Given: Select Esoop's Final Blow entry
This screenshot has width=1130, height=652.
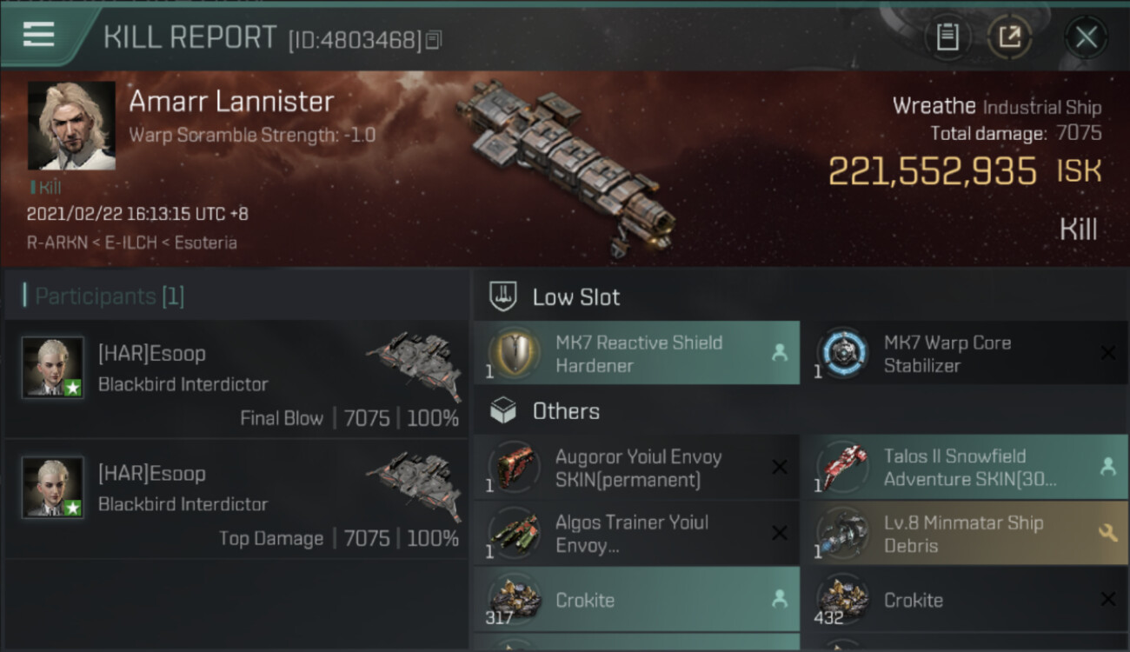Looking at the screenshot, I should tap(236, 380).
